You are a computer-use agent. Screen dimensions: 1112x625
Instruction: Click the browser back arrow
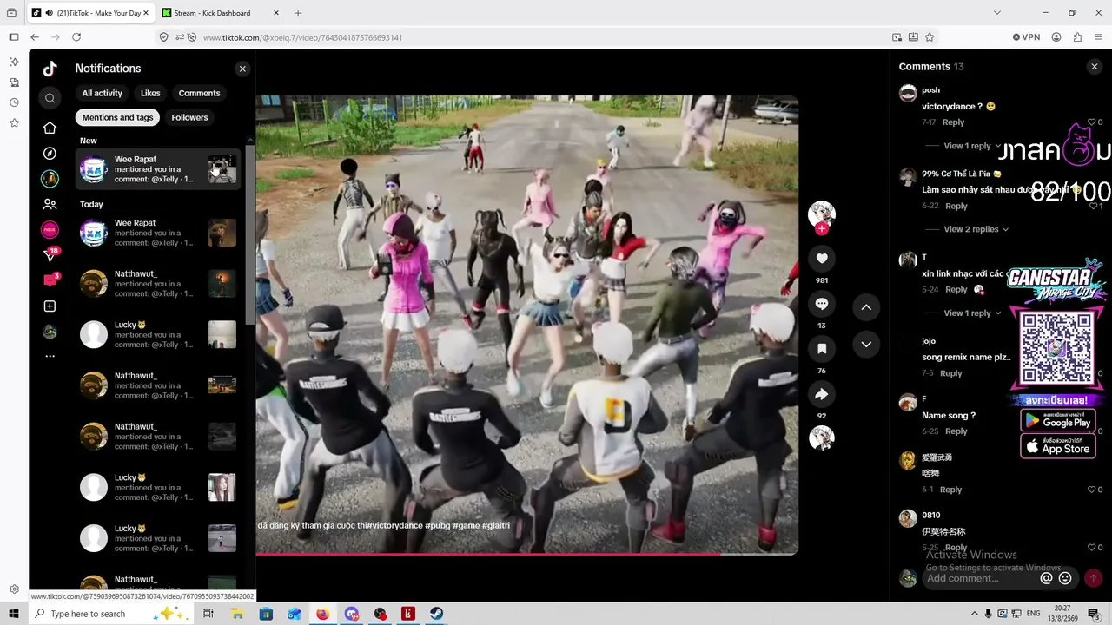point(35,37)
